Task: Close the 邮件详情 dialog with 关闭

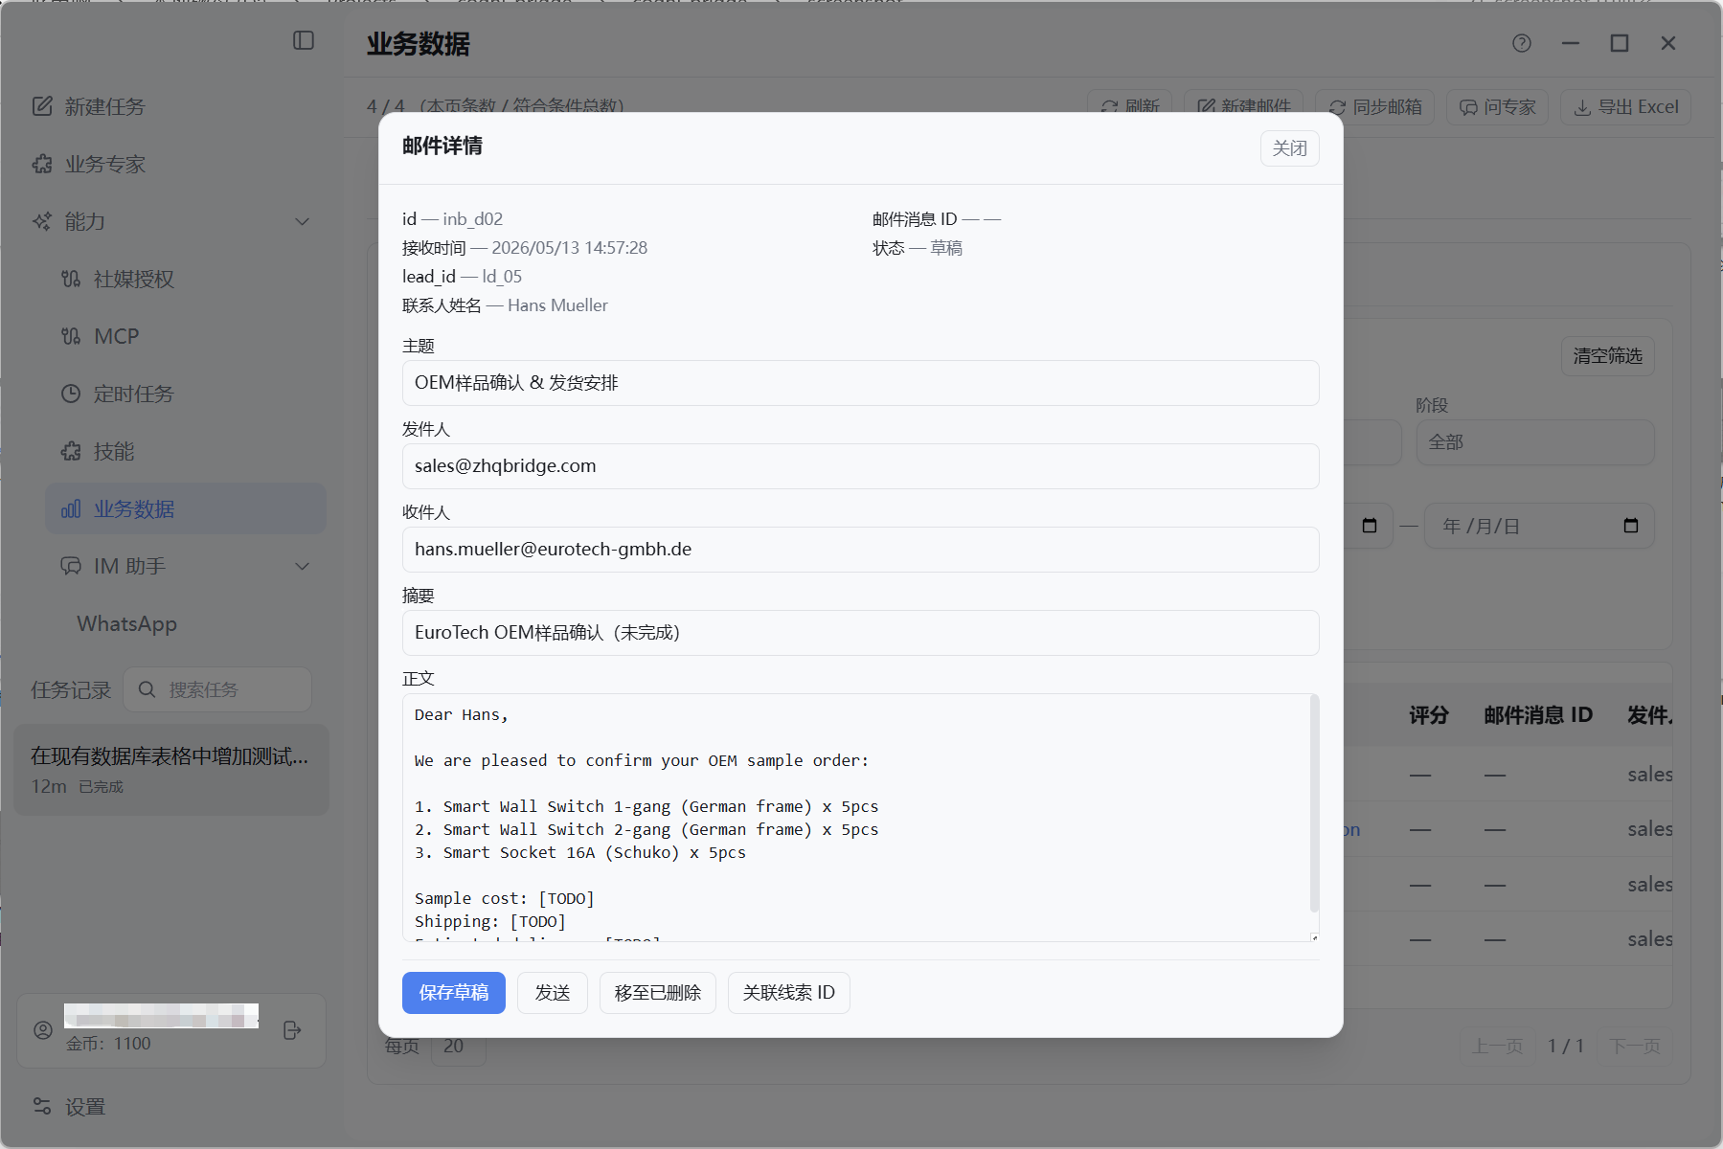Action: pos(1289,148)
